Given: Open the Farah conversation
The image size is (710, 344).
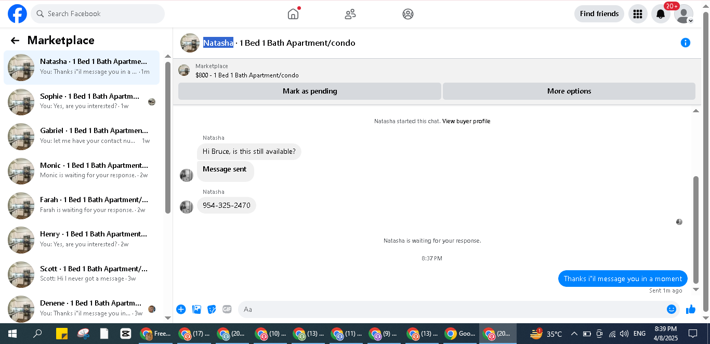Looking at the screenshot, I should tap(82, 206).
